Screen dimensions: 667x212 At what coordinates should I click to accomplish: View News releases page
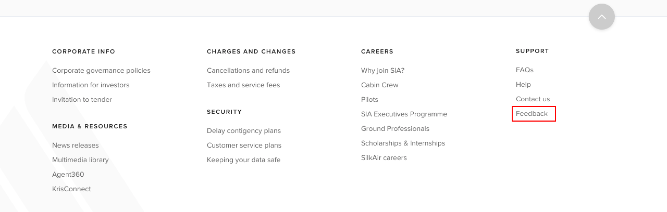[75, 145]
